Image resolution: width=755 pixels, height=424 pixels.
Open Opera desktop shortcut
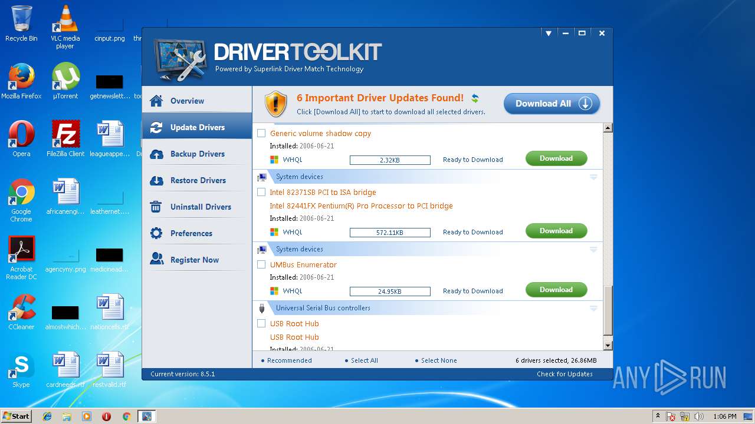(x=21, y=139)
